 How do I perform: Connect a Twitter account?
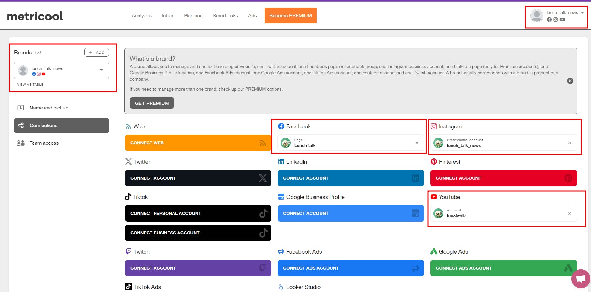tap(198, 178)
